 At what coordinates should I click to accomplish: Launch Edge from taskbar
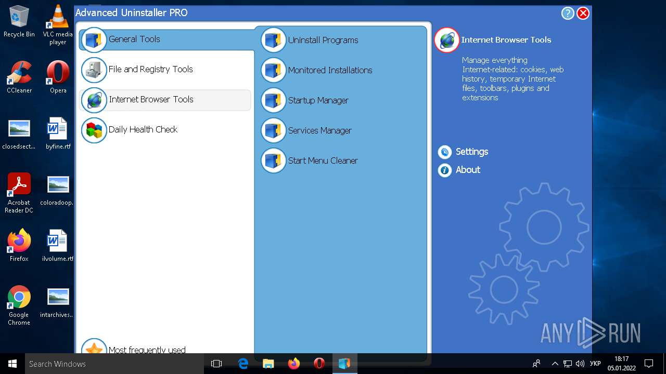point(243,364)
